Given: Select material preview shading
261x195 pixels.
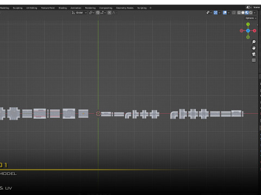Looking at the screenshot, I should tap(247, 12).
